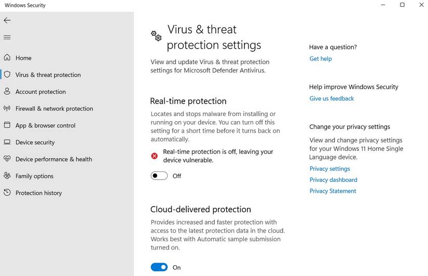428x276 pixels.
Task: Open the Privacy Statement link
Action: 333,191
